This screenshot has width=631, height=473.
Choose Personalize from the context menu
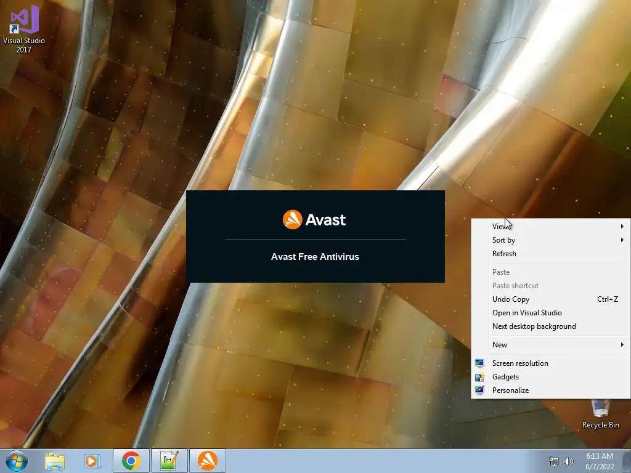point(550,390)
